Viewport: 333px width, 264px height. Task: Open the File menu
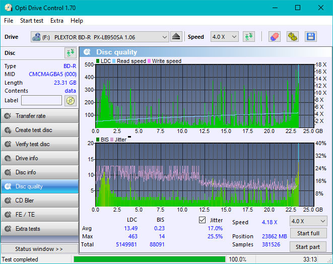coord(9,21)
